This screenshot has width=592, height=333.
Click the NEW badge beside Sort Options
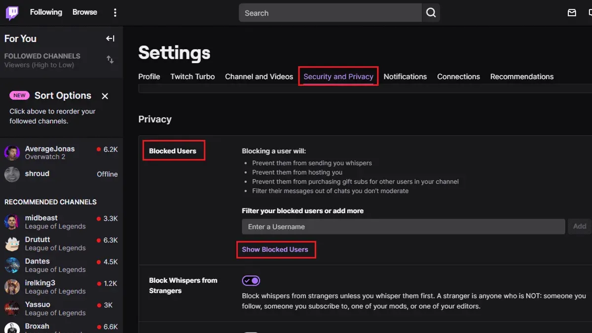point(20,96)
